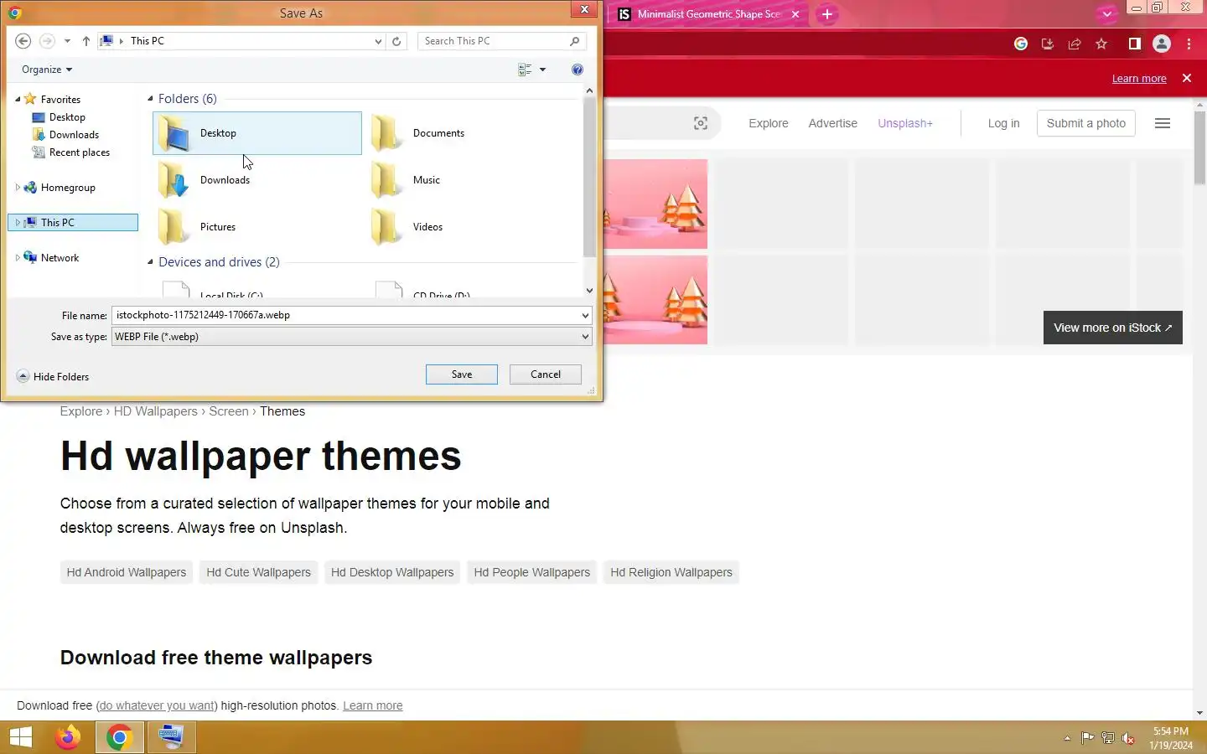Open Chrome profile avatar

[x=1162, y=44]
